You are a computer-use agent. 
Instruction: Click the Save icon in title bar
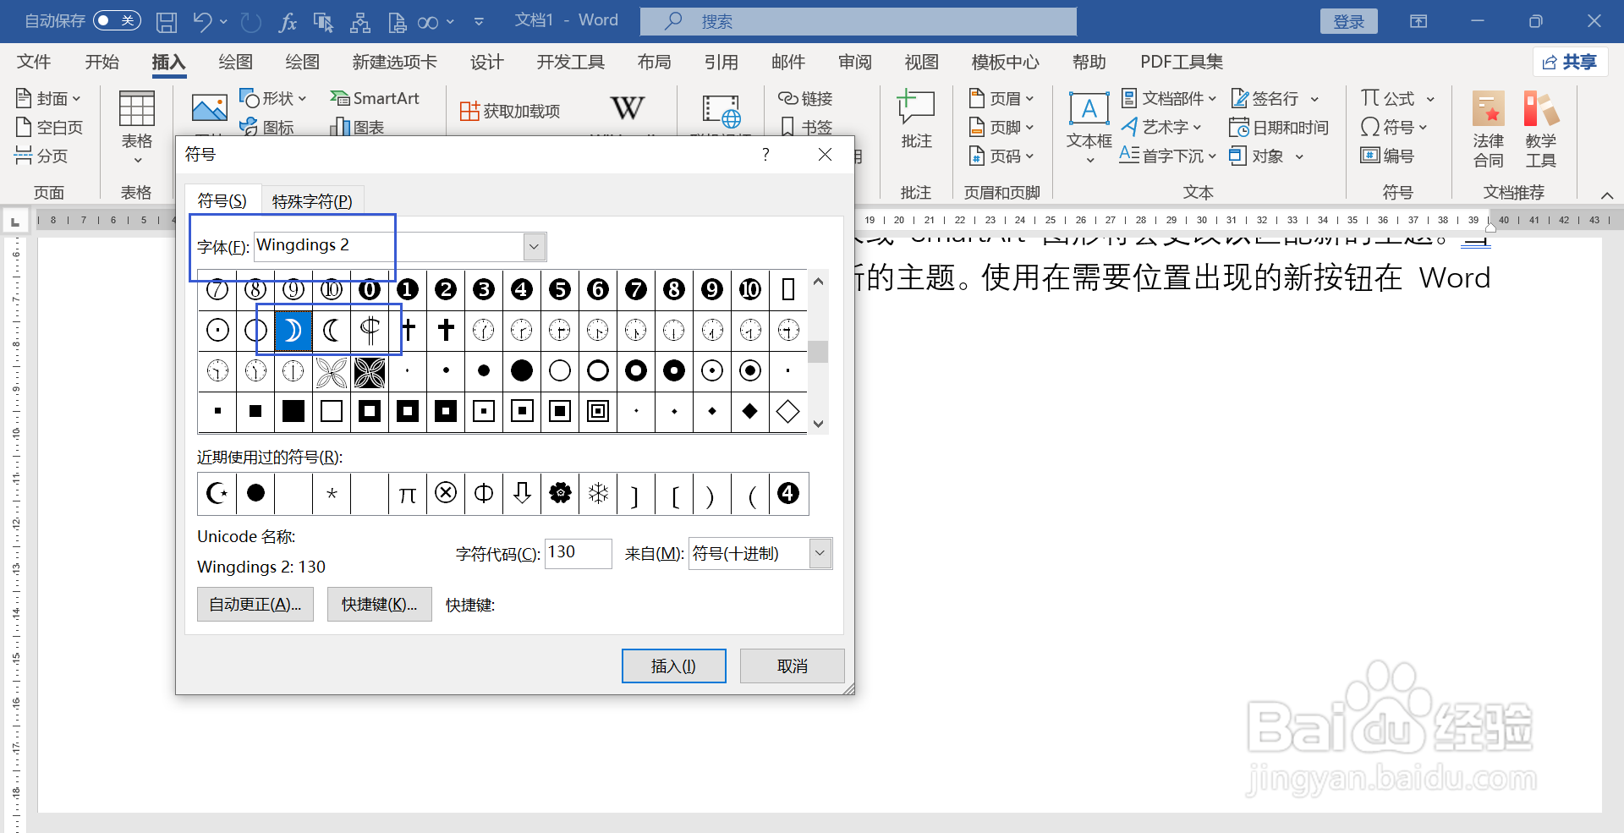[167, 22]
